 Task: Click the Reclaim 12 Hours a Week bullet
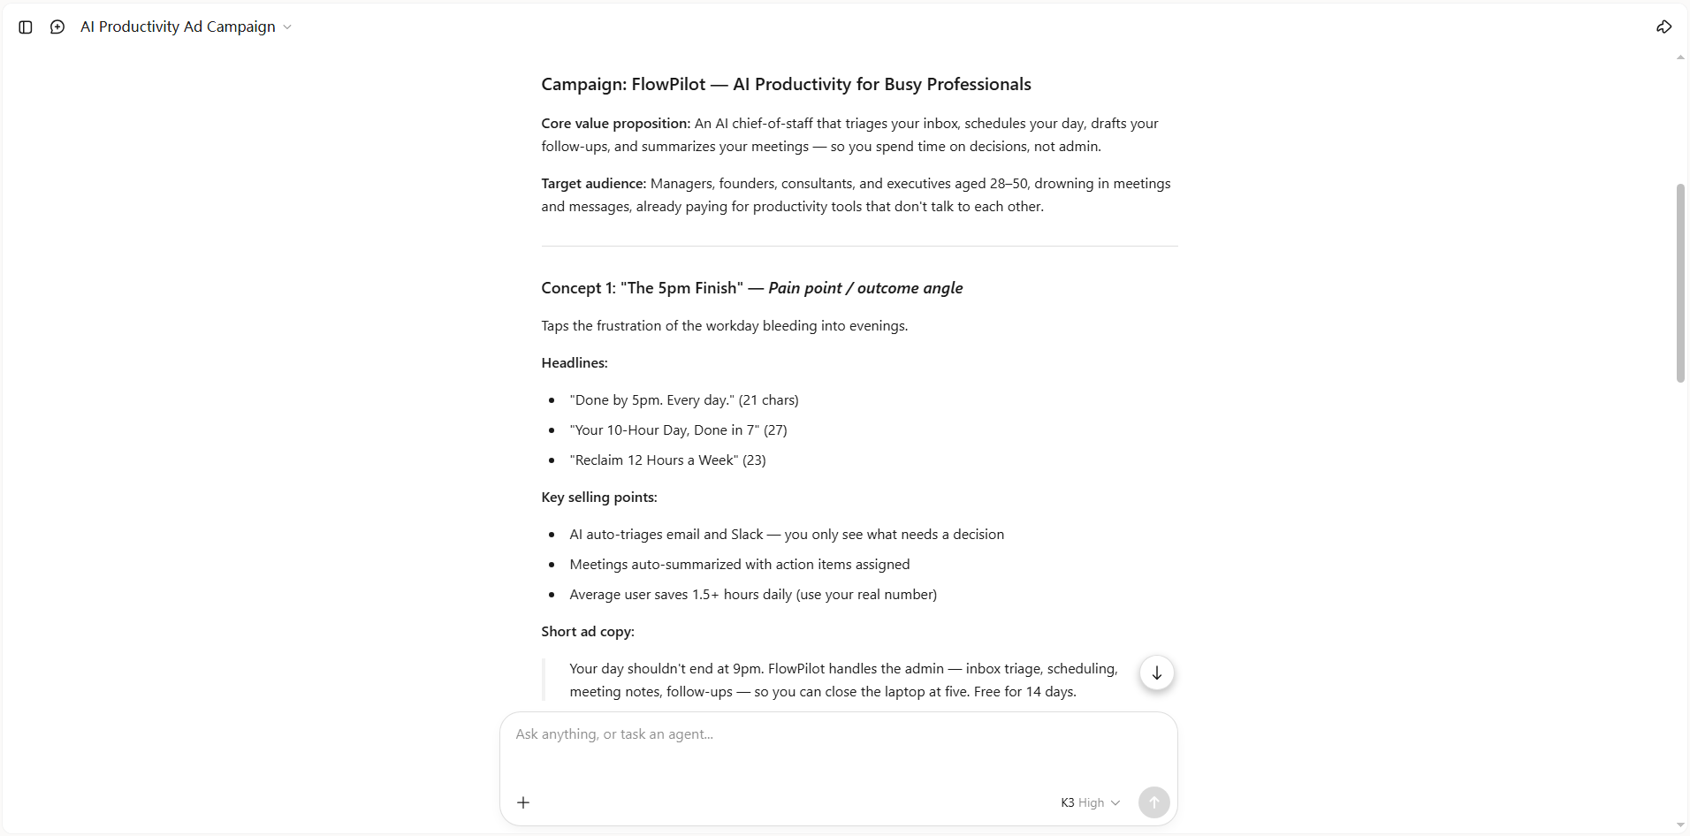(667, 460)
